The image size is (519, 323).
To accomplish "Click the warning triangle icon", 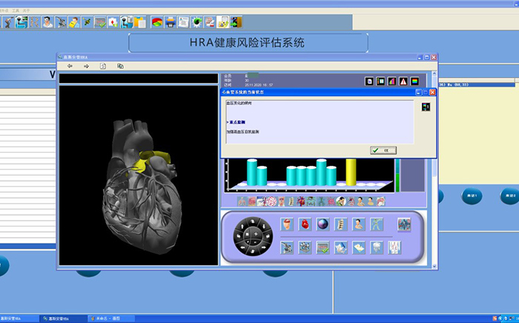I will click(x=403, y=81).
